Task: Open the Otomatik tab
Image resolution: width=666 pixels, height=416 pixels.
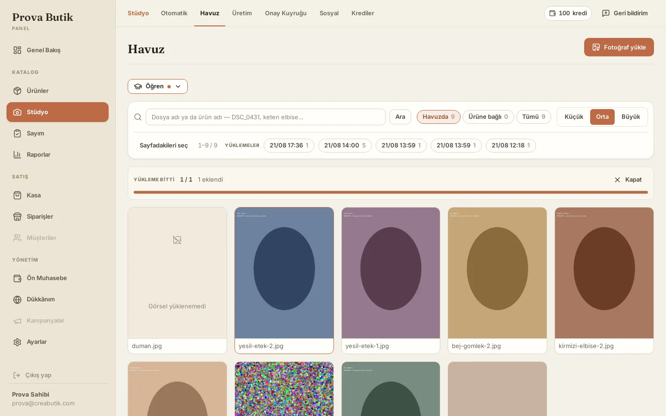Action: point(174,13)
